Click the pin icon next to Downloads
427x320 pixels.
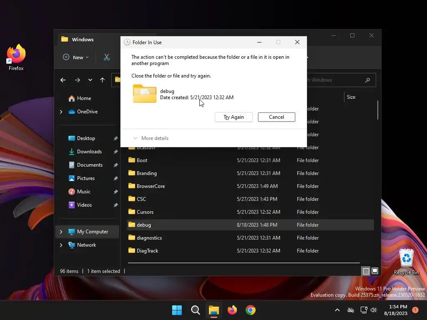click(116, 152)
